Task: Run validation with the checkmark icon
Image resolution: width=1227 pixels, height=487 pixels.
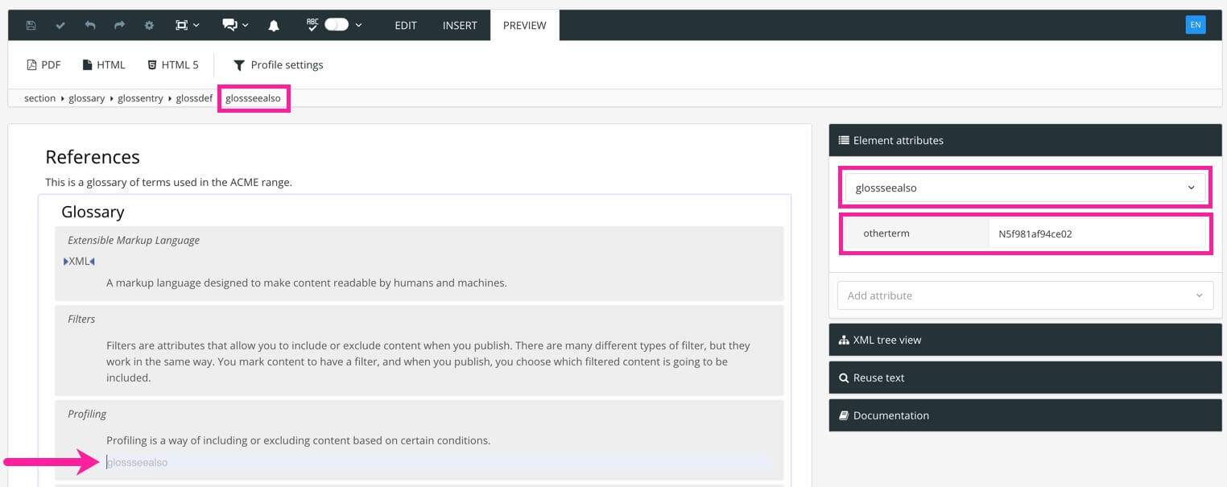Action: [x=60, y=25]
